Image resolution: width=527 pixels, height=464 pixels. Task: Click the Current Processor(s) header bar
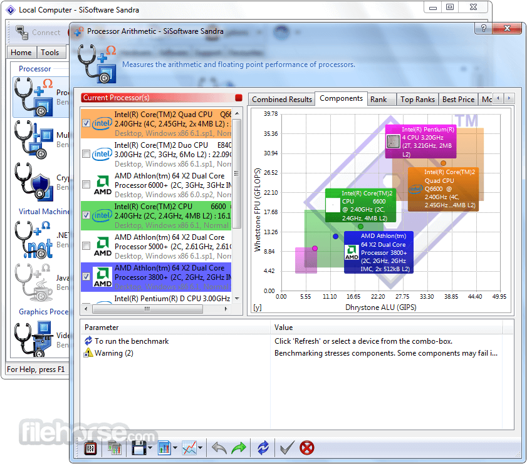coord(162,98)
